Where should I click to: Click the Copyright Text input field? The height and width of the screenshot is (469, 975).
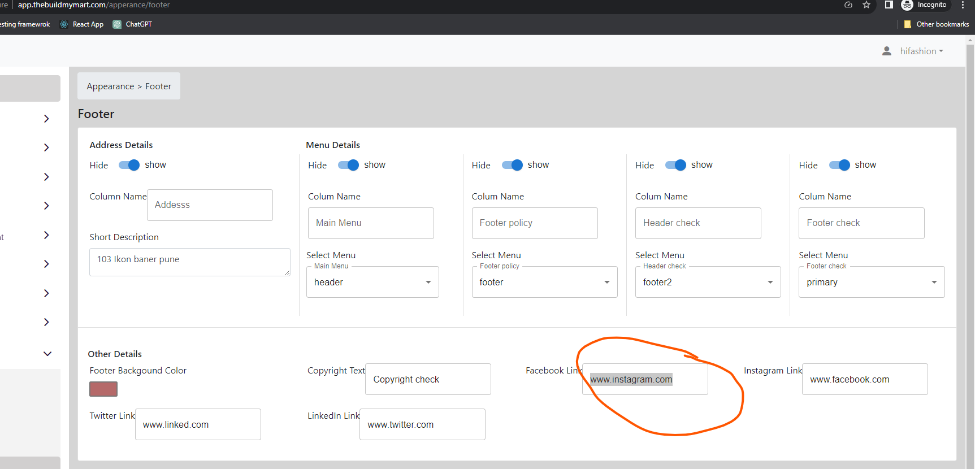click(x=428, y=379)
